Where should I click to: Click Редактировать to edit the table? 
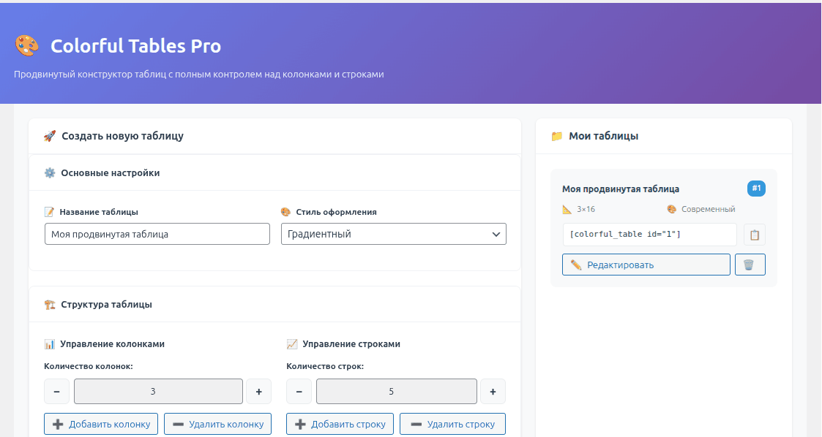646,265
